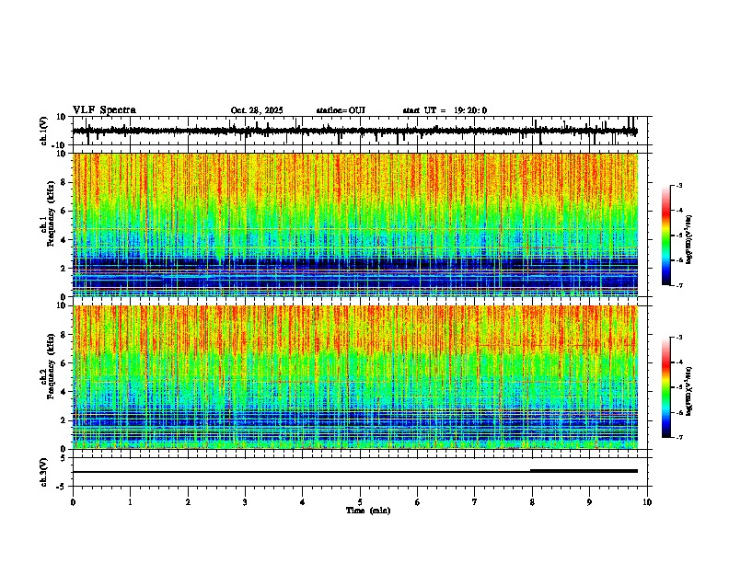
Task: Click the "ch.3(V)" axis label
Action: [44, 472]
